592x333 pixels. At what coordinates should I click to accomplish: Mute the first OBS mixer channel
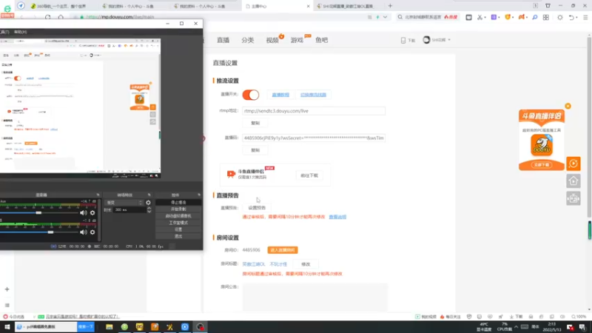(83, 212)
